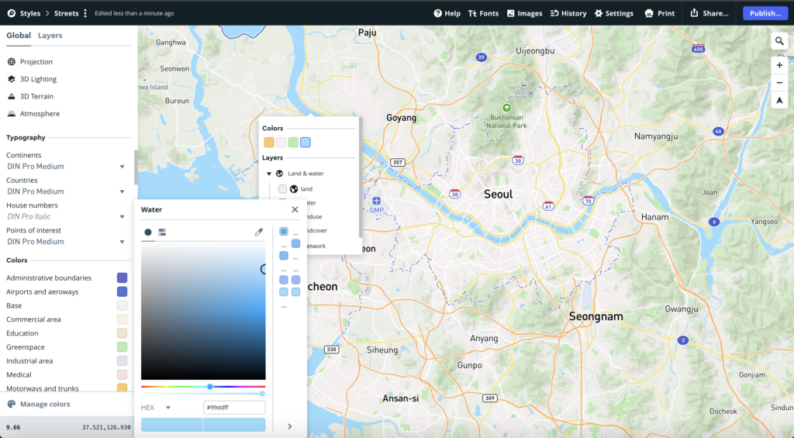Viewport: 794px width, 438px height.
Task: Click the Medical color swatch
Action: click(122, 374)
